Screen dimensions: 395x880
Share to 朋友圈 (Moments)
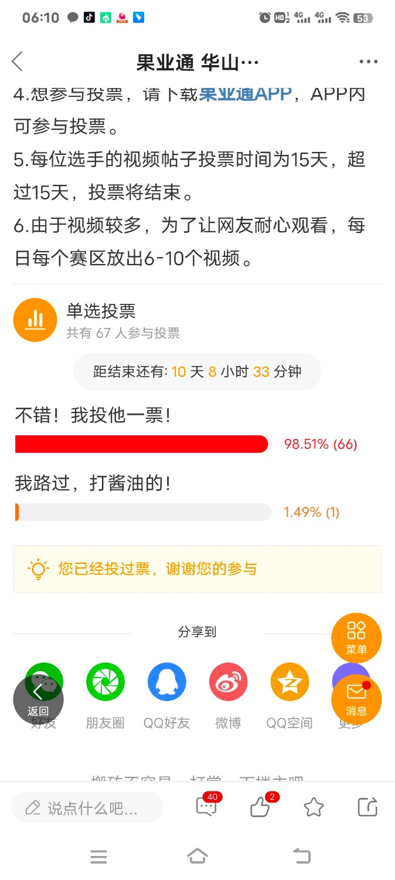(105, 682)
